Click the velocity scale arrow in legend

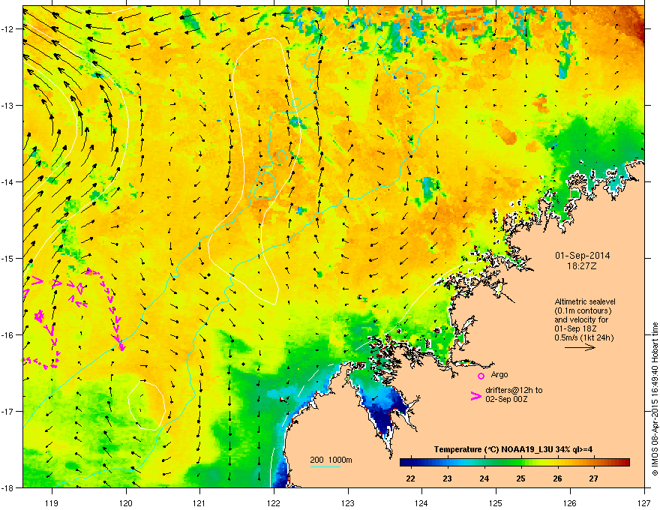pyautogui.click(x=580, y=347)
